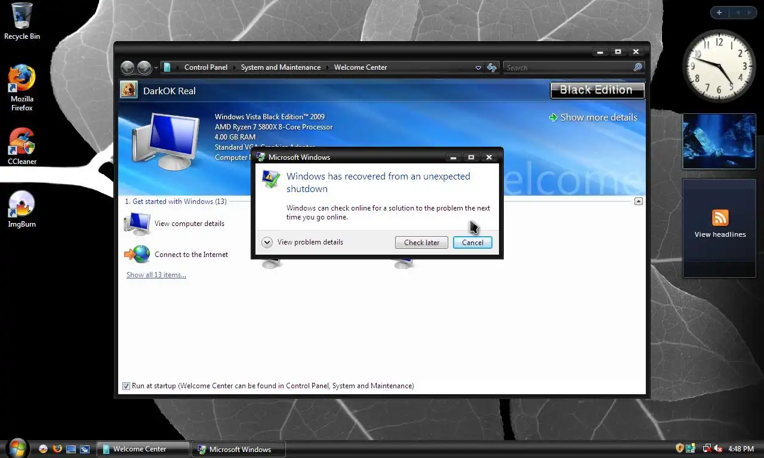This screenshot has height=458, width=764.
Task: Click the search magnifier icon
Action: 638,68
